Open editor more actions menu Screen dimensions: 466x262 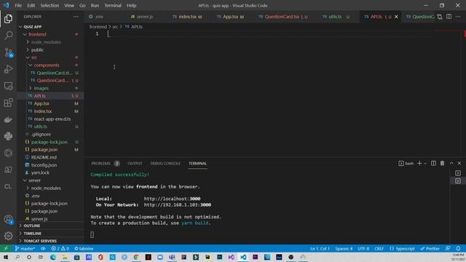point(458,17)
